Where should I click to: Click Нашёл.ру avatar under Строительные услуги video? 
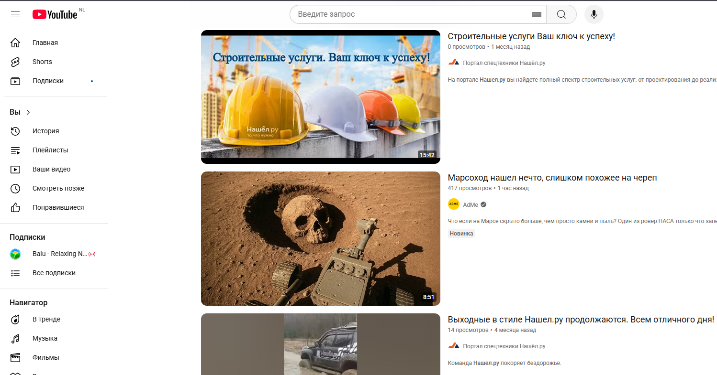(453, 63)
